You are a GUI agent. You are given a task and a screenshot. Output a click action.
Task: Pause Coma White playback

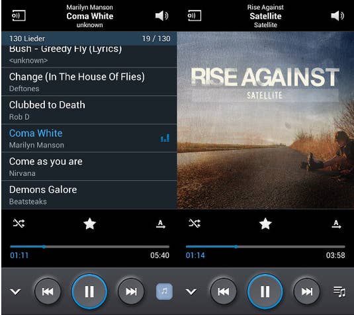(x=89, y=291)
